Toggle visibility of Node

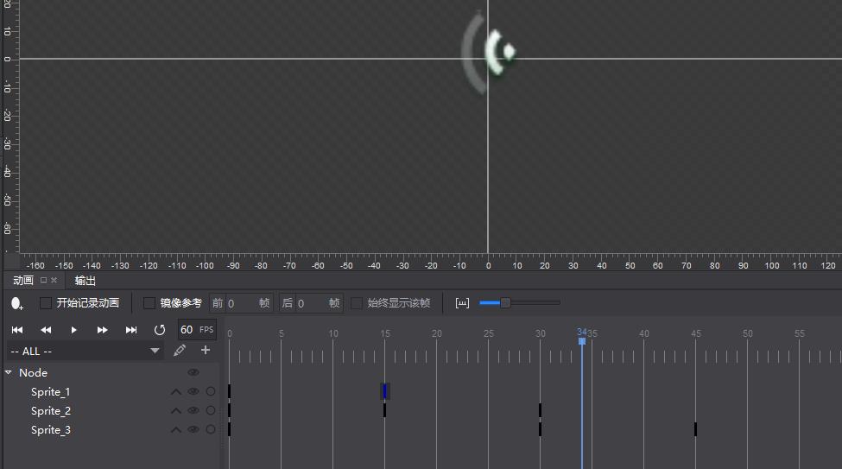click(x=193, y=372)
